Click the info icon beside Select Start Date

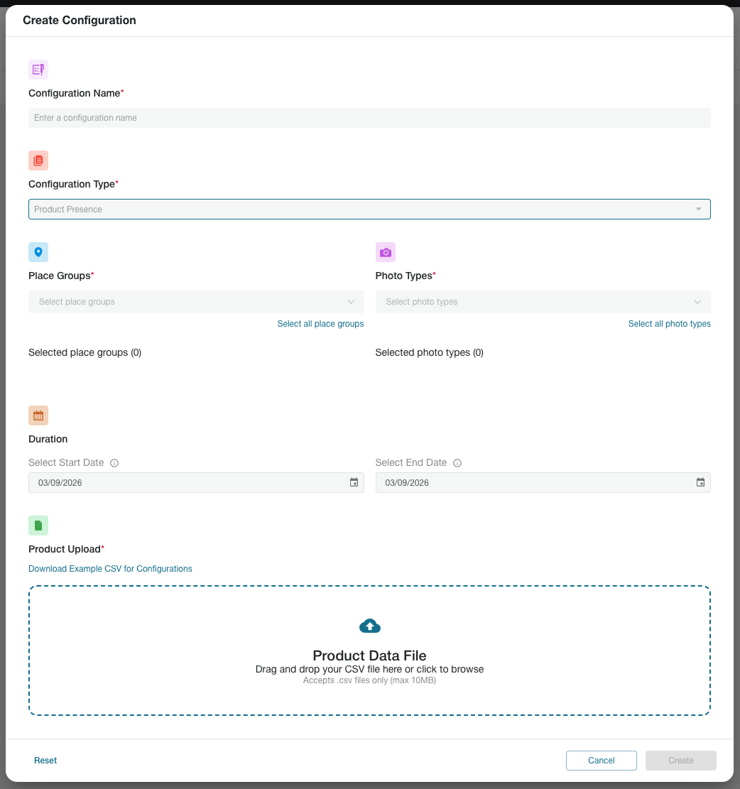[x=114, y=463]
